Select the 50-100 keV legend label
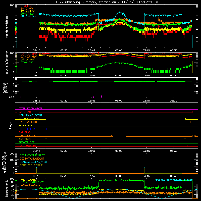201x201 pixels. coord(28,16)
